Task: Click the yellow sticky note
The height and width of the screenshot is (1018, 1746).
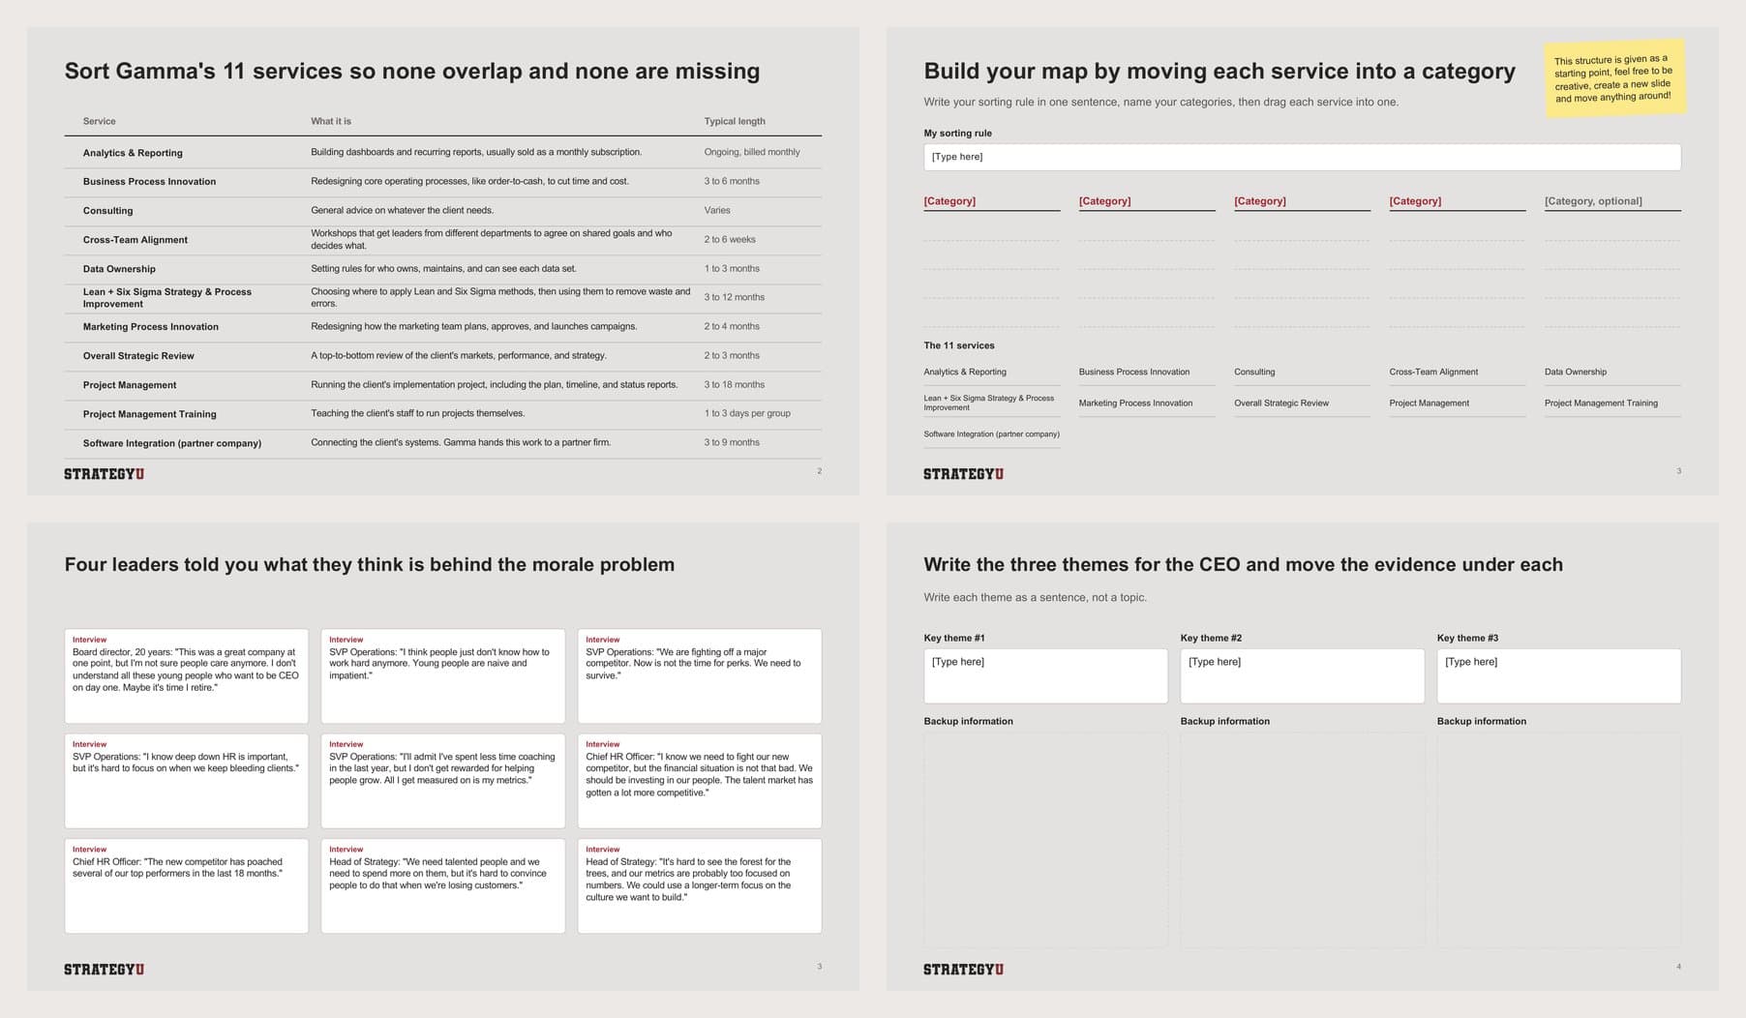Action: pyautogui.click(x=1614, y=78)
